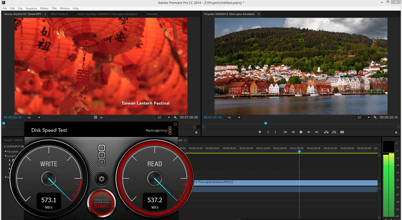Close the Disk Speed Test window
Screen dimensions: 402x220
175,124
